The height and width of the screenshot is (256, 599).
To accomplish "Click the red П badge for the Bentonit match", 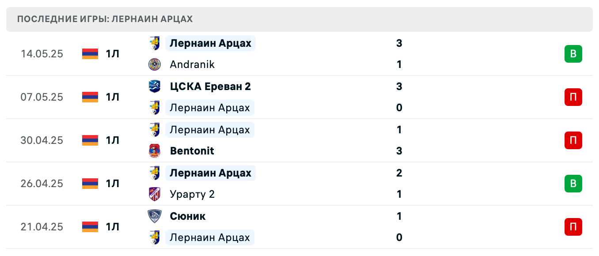I will [x=573, y=140].
